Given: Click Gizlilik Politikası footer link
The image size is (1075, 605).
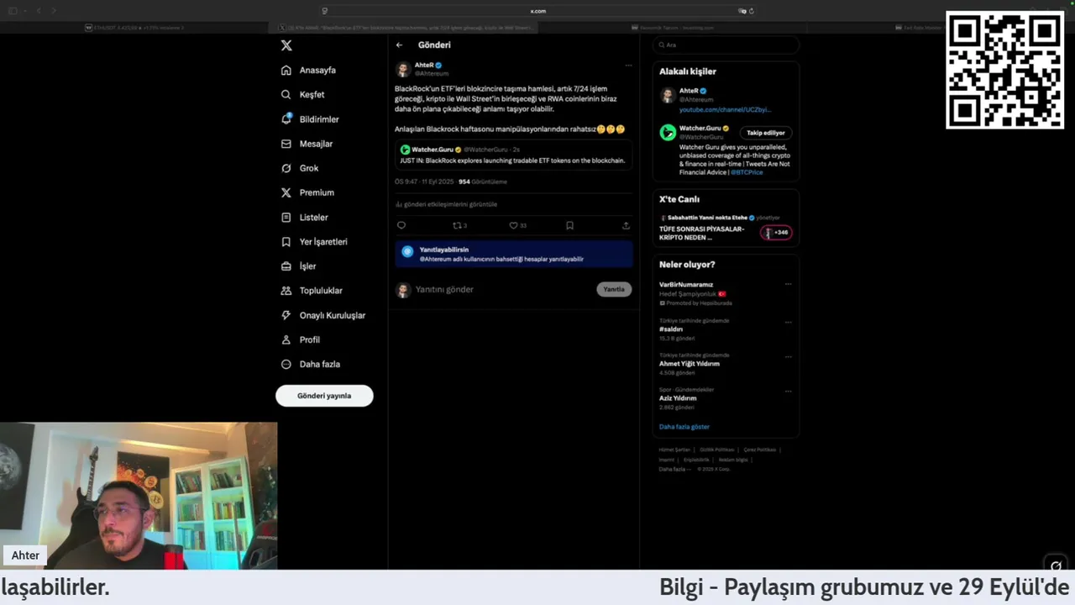Looking at the screenshot, I should pyautogui.click(x=717, y=450).
